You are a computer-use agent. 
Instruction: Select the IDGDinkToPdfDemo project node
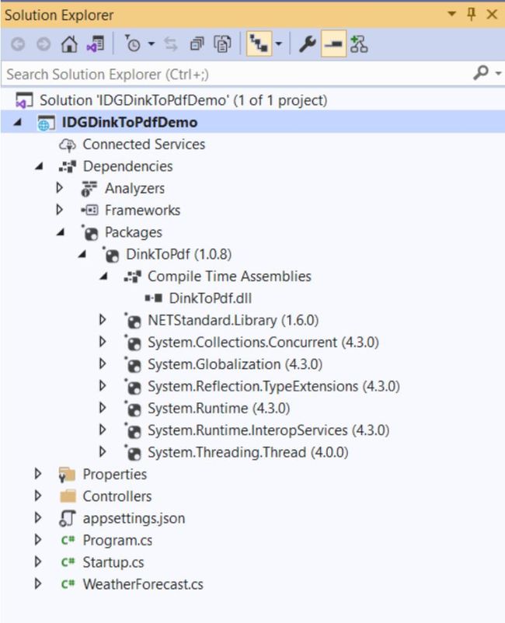tap(130, 123)
